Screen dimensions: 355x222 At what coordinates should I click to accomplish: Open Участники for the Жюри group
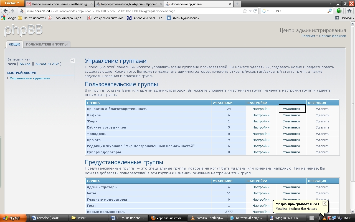291,121
